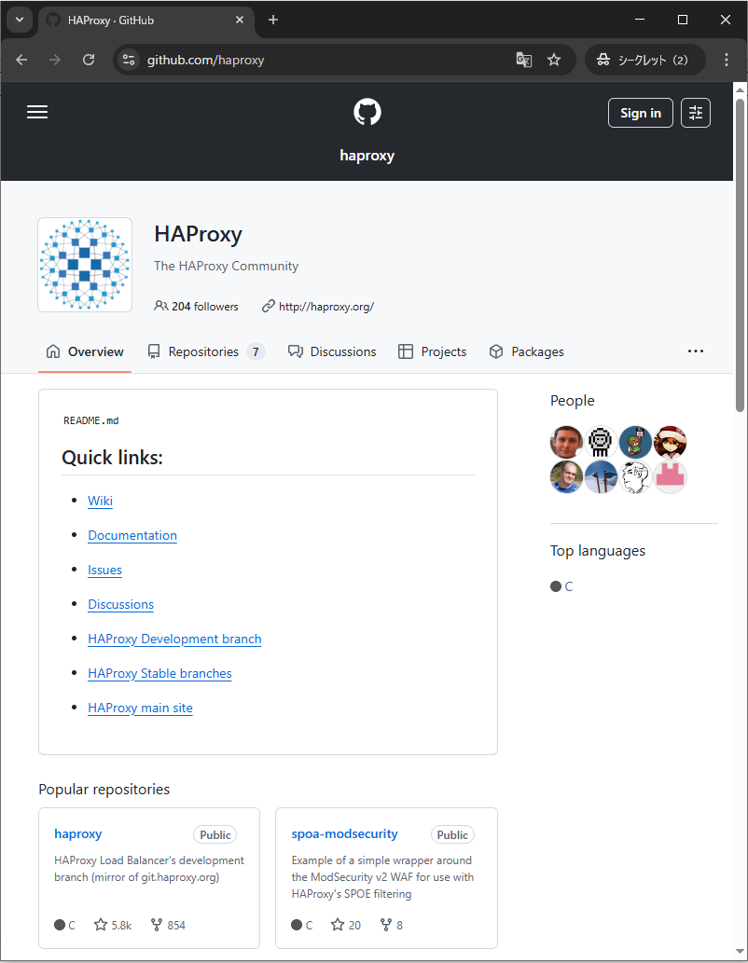Close the HAProxy GitHub tab
This screenshot has height=963, width=748.
(240, 21)
